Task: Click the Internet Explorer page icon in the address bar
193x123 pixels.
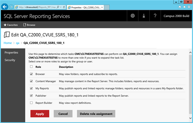Action: (16, 7)
